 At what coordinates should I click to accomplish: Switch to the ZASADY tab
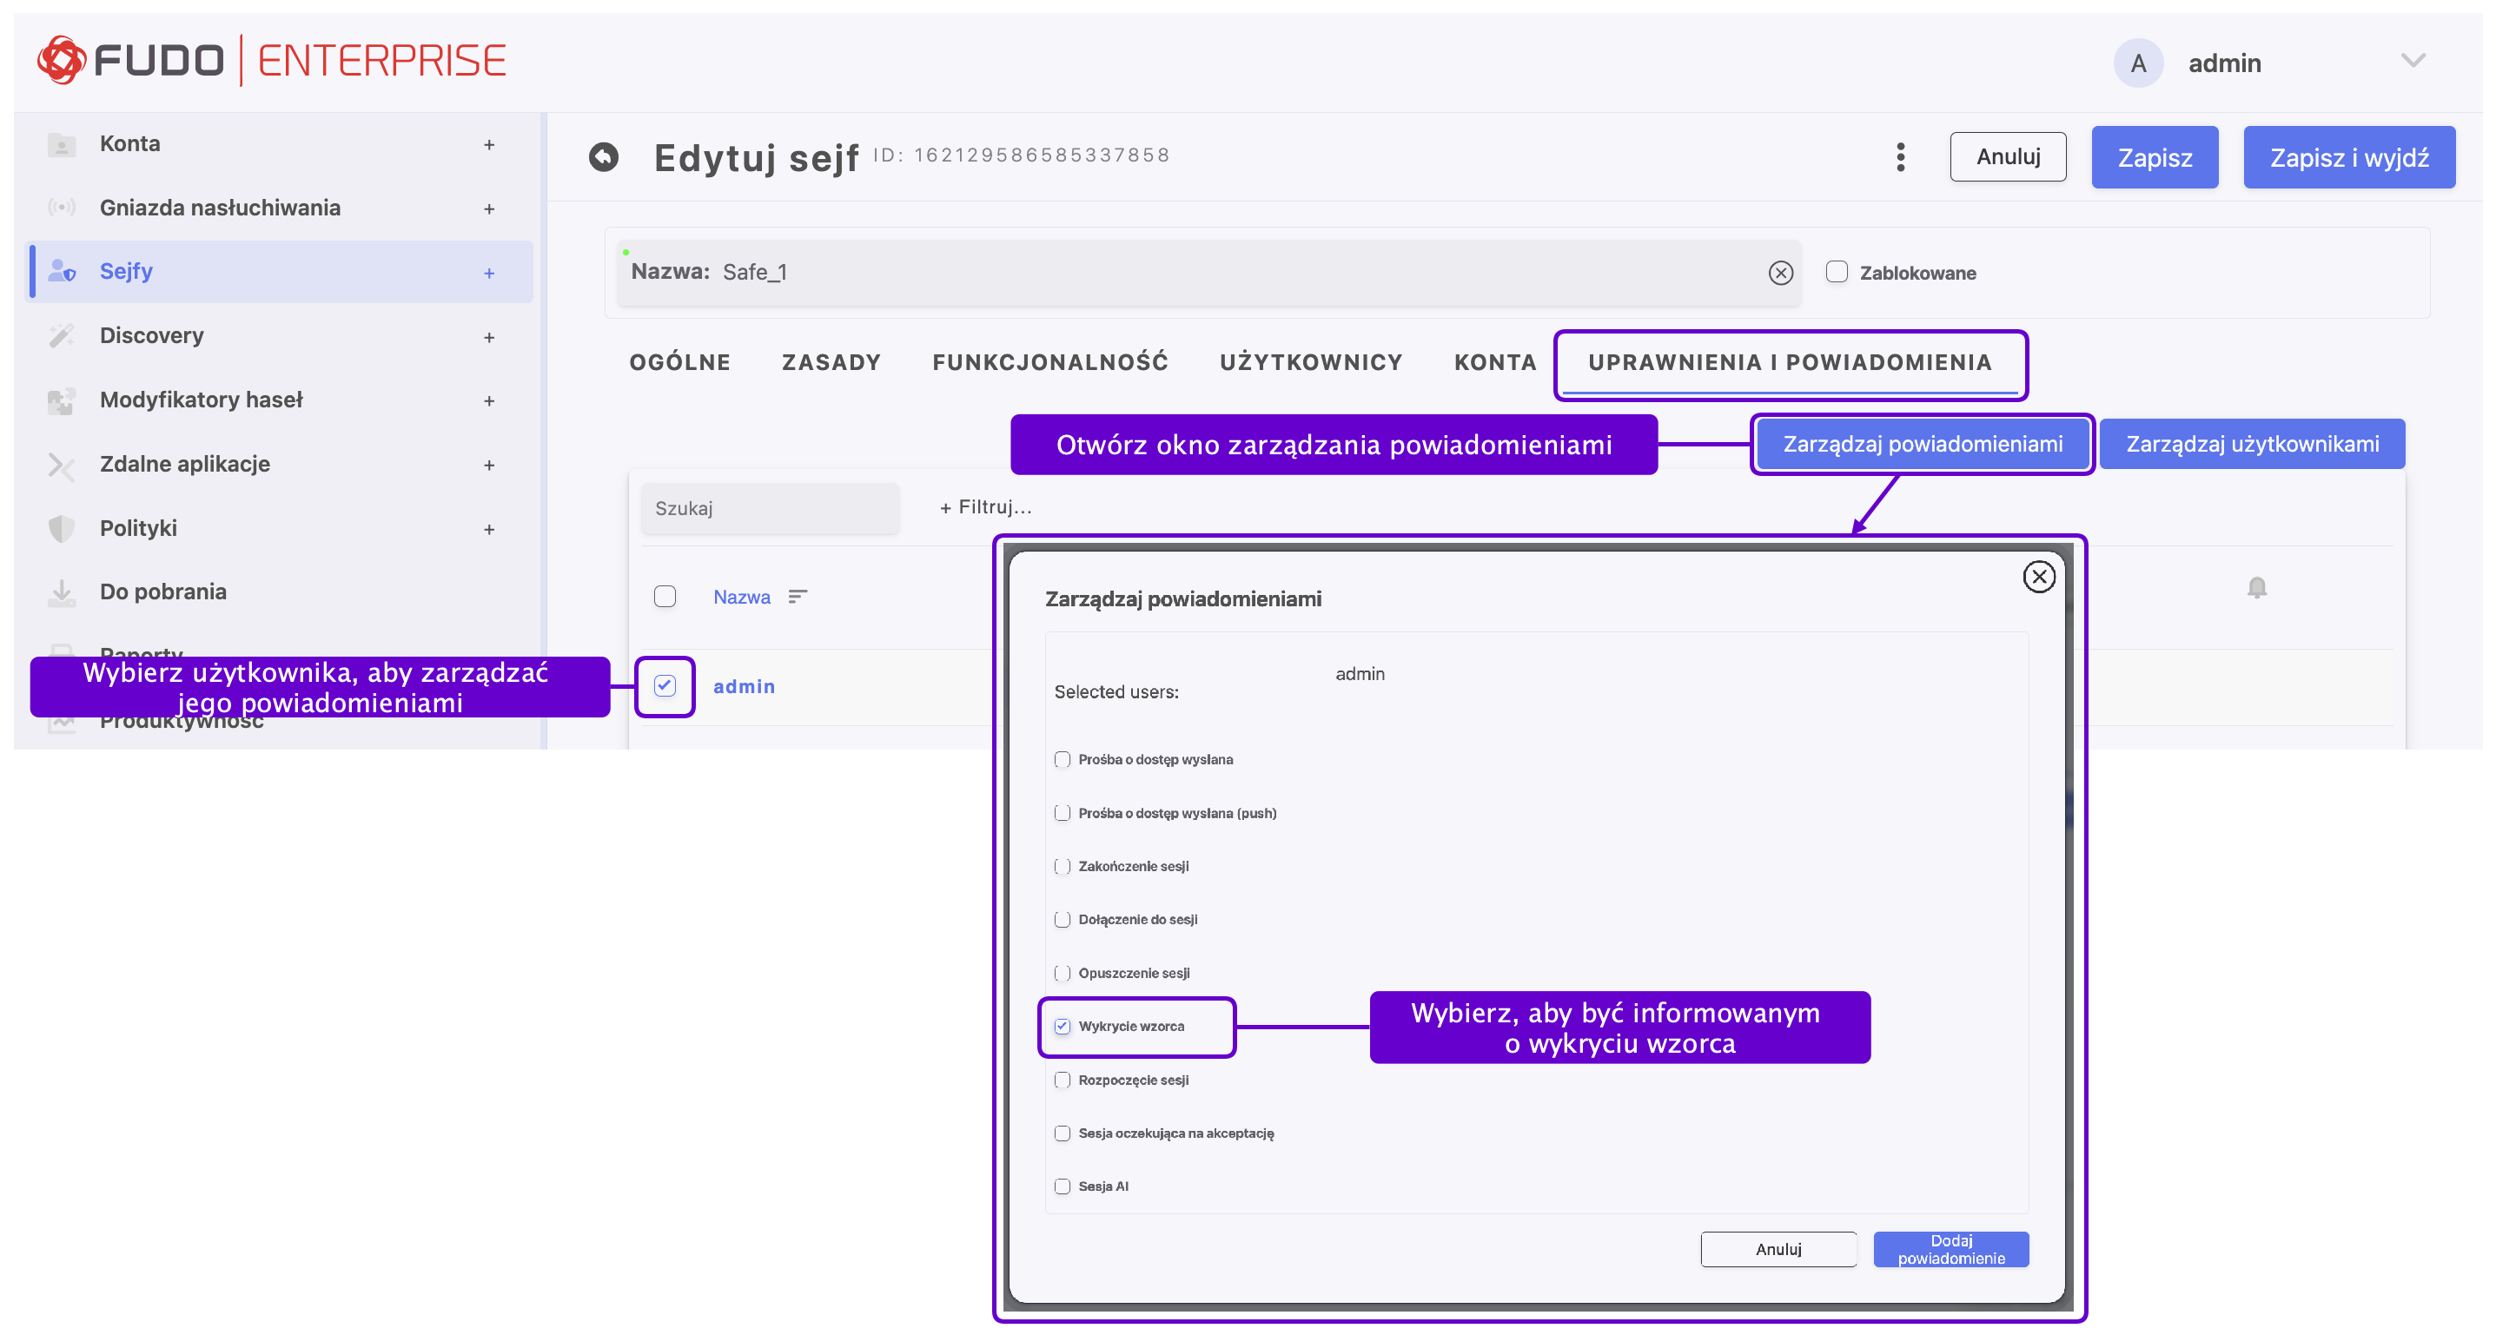[x=831, y=362]
